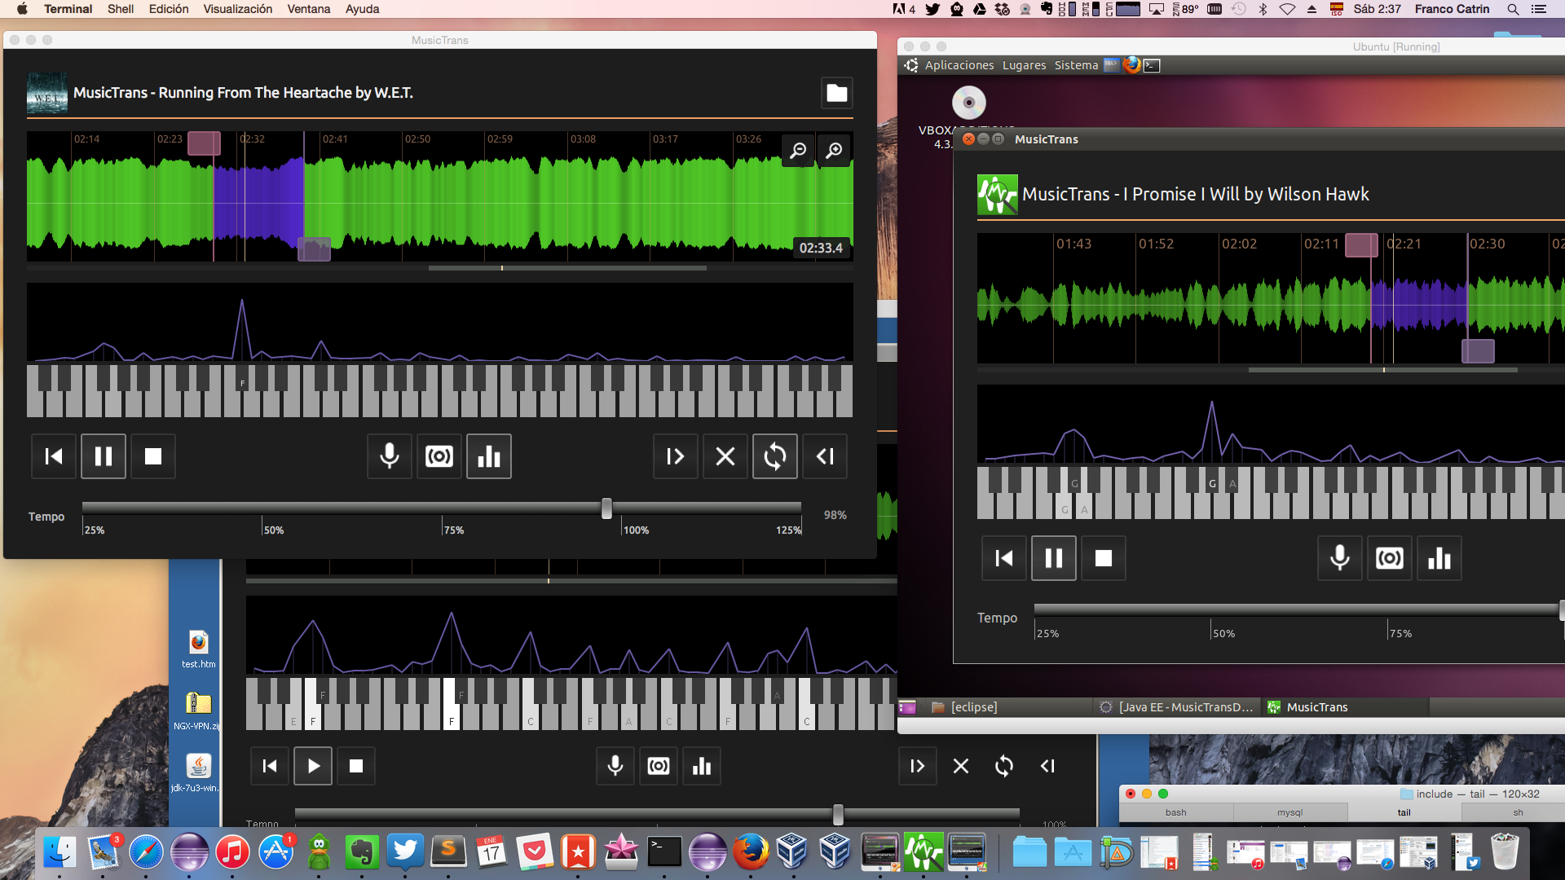
Task: Toggle microphone in Ubuntu MusicTrans window
Action: tap(1340, 558)
